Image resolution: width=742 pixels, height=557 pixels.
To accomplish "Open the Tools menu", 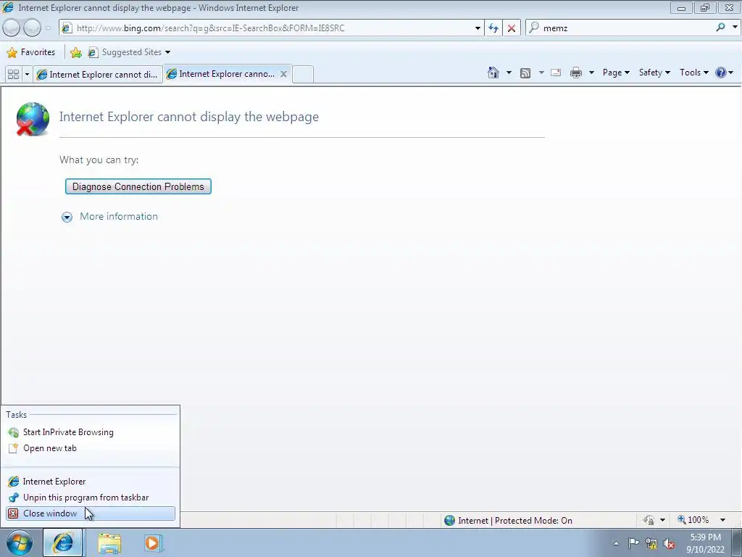I will [693, 73].
